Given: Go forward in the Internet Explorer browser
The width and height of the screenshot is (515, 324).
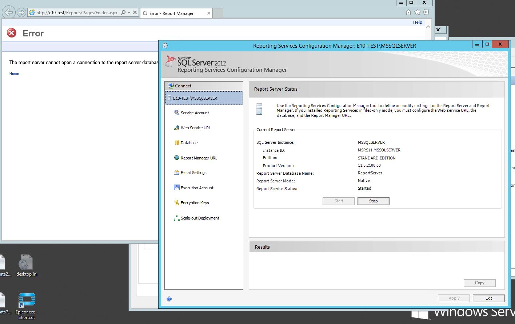Looking at the screenshot, I should tap(21, 13).
